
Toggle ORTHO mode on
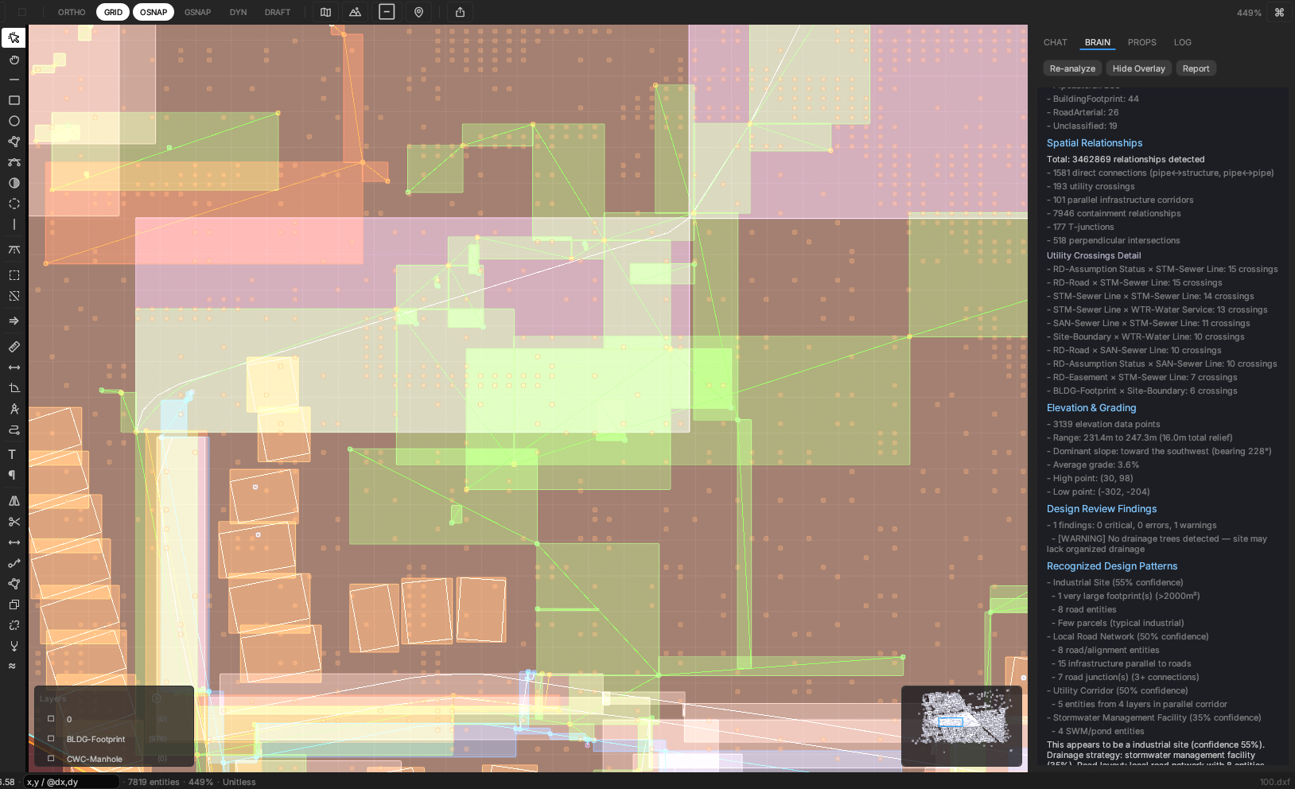[x=72, y=12]
